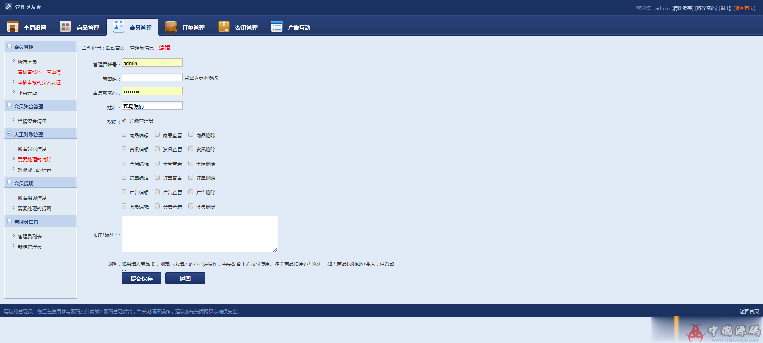Click the 全局设置 store icon
The image size is (763, 343).
(13, 27)
